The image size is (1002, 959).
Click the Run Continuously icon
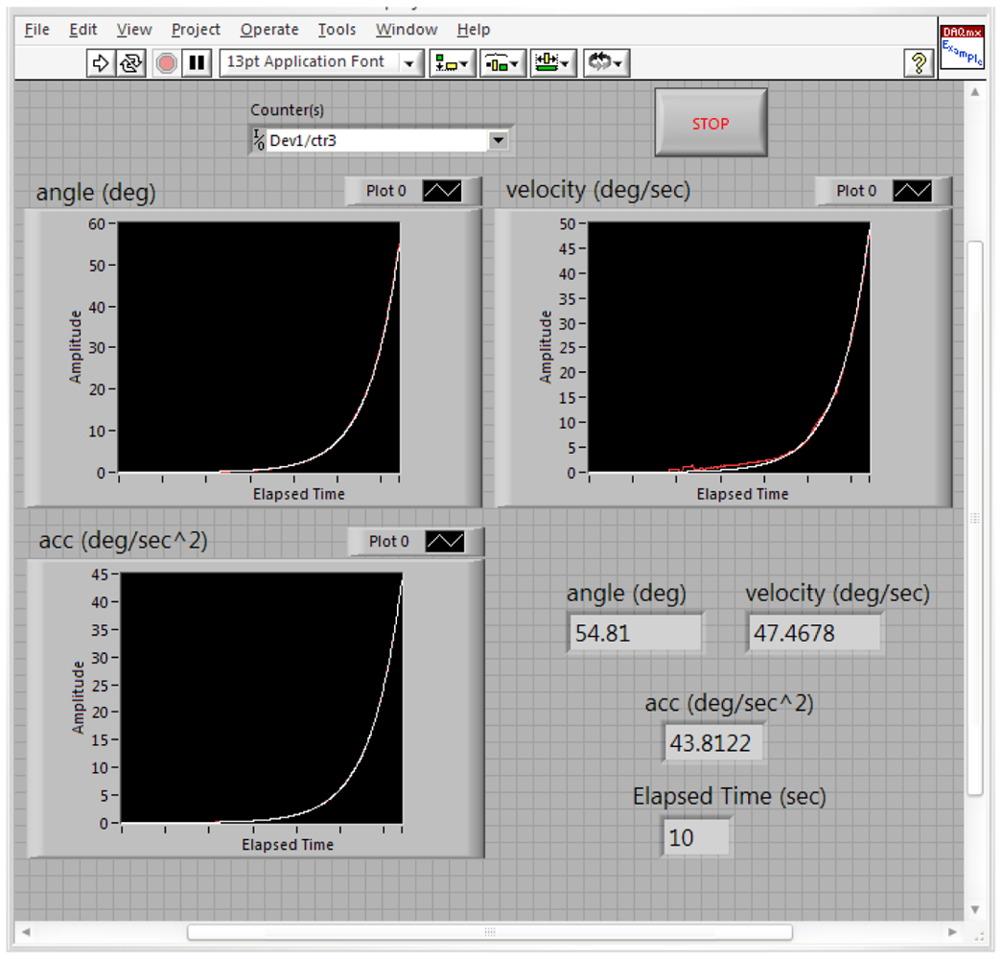[129, 63]
